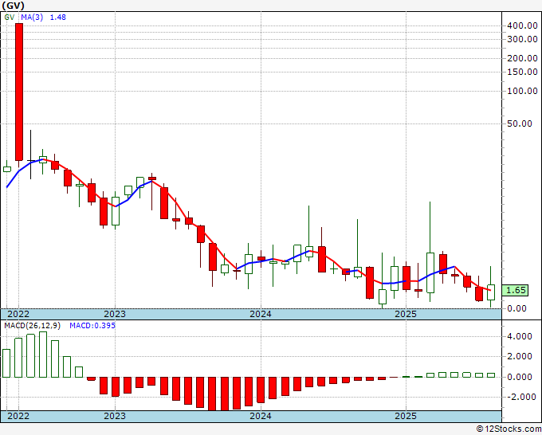Click the 50.00 price axis label

pos(520,123)
